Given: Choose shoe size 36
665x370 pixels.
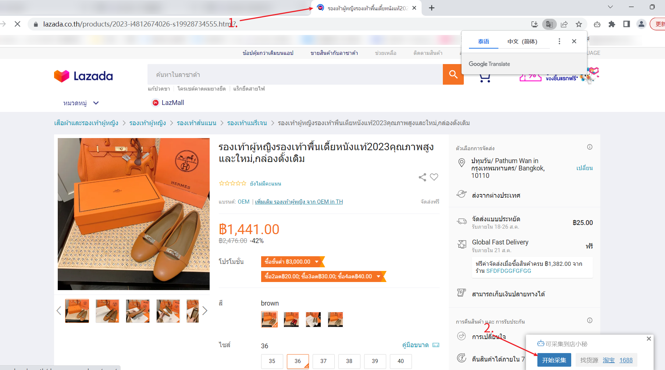Looking at the screenshot, I should click(x=298, y=361).
